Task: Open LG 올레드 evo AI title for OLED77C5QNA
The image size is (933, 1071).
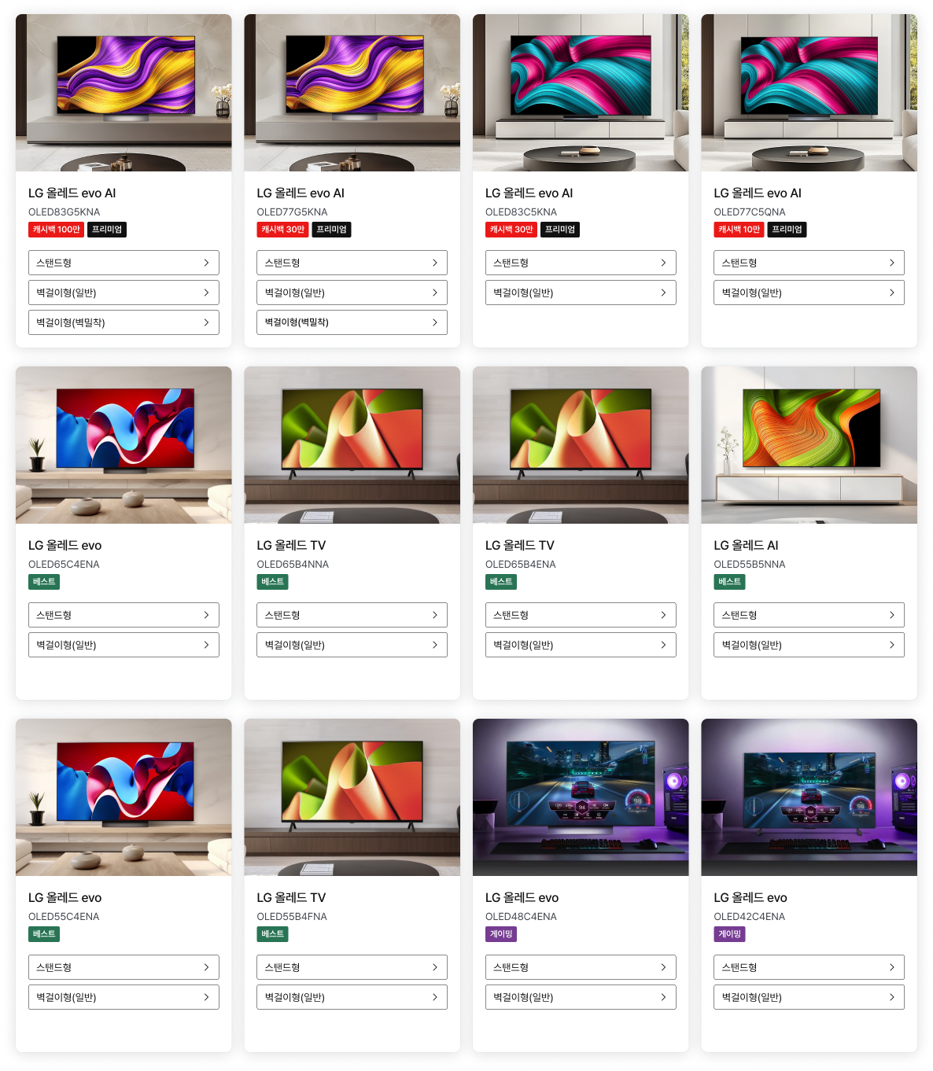Action: pos(758,193)
